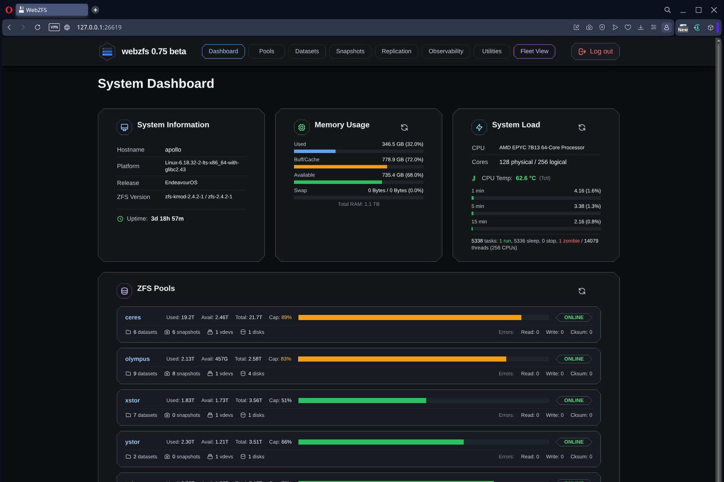
Task: Reload the page in browser toolbar
Action: coord(37,27)
